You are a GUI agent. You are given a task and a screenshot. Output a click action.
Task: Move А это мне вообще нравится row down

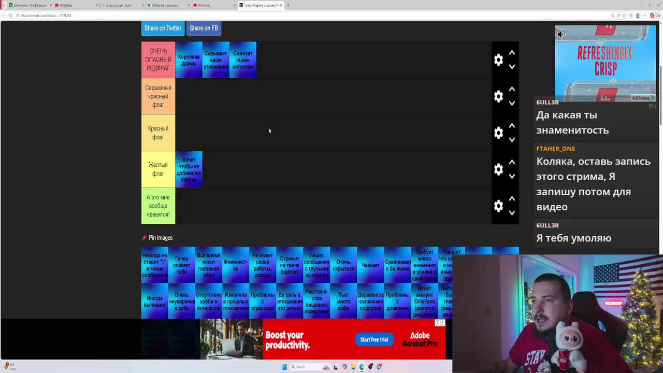(512, 213)
